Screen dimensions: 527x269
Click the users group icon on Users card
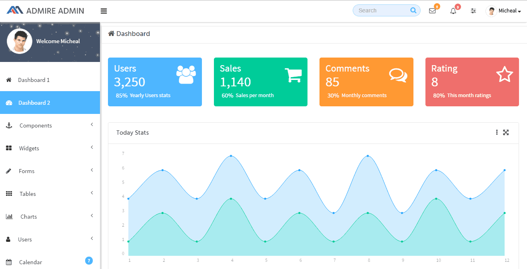point(186,73)
